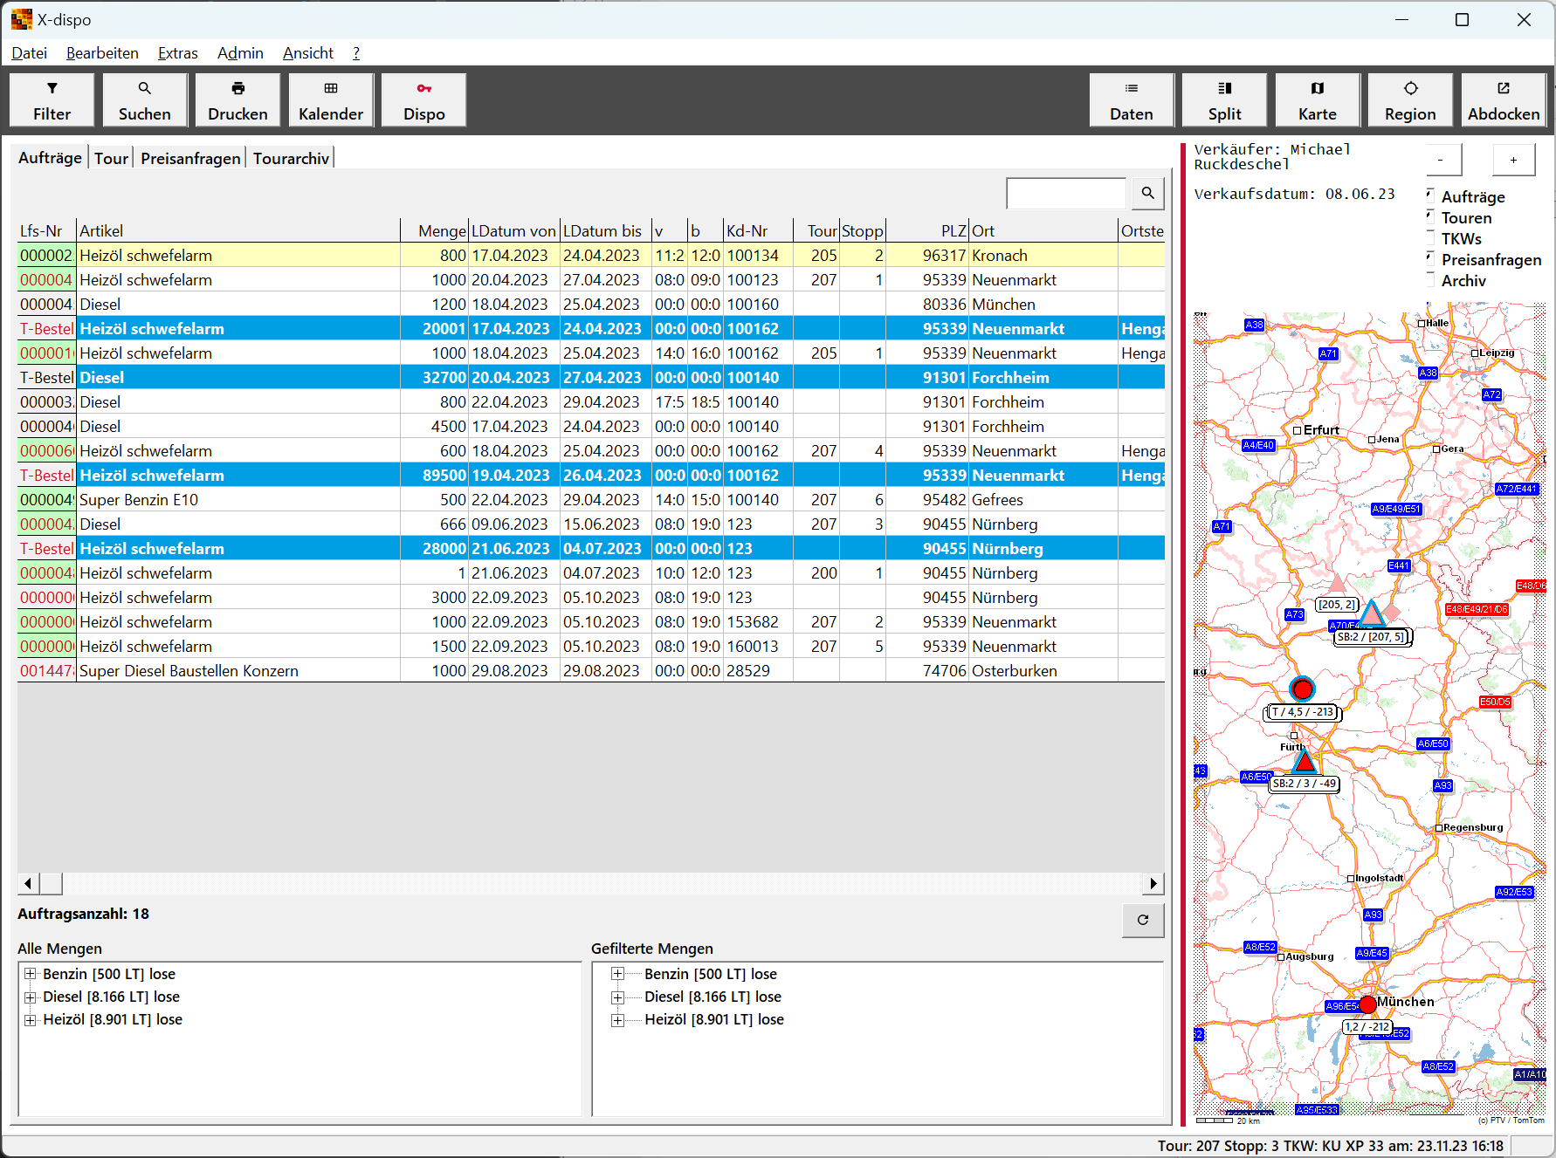Screen dimensions: 1556x1158
Task: Select the Kronach order row 000002
Action: 591,256
